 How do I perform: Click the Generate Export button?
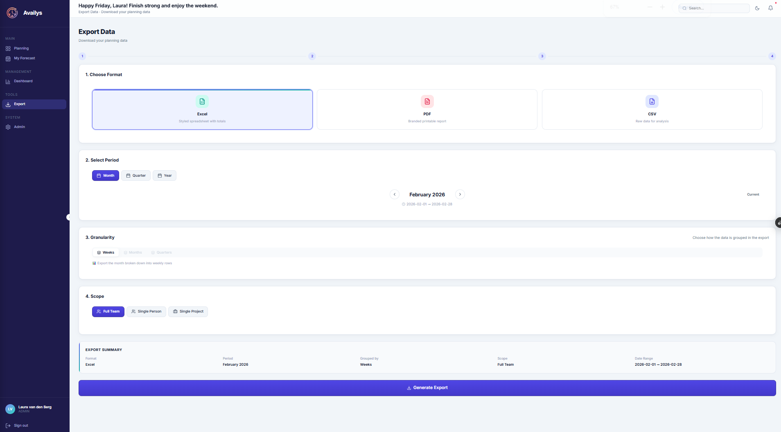[427, 387]
